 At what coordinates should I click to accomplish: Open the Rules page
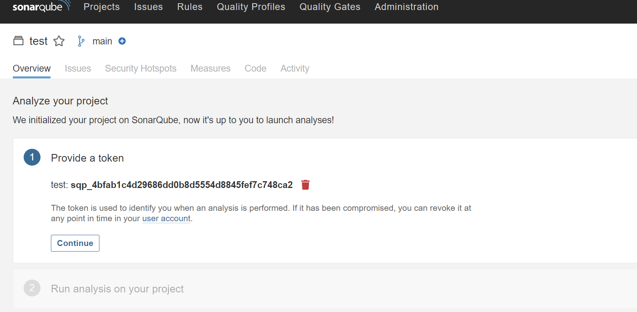click(x=190, y=7)
